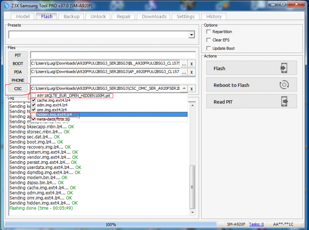Image resolution: width=309 pixels, height=230 pixels.
Task: Clear the PDA file with X
Action: (191, 72)
